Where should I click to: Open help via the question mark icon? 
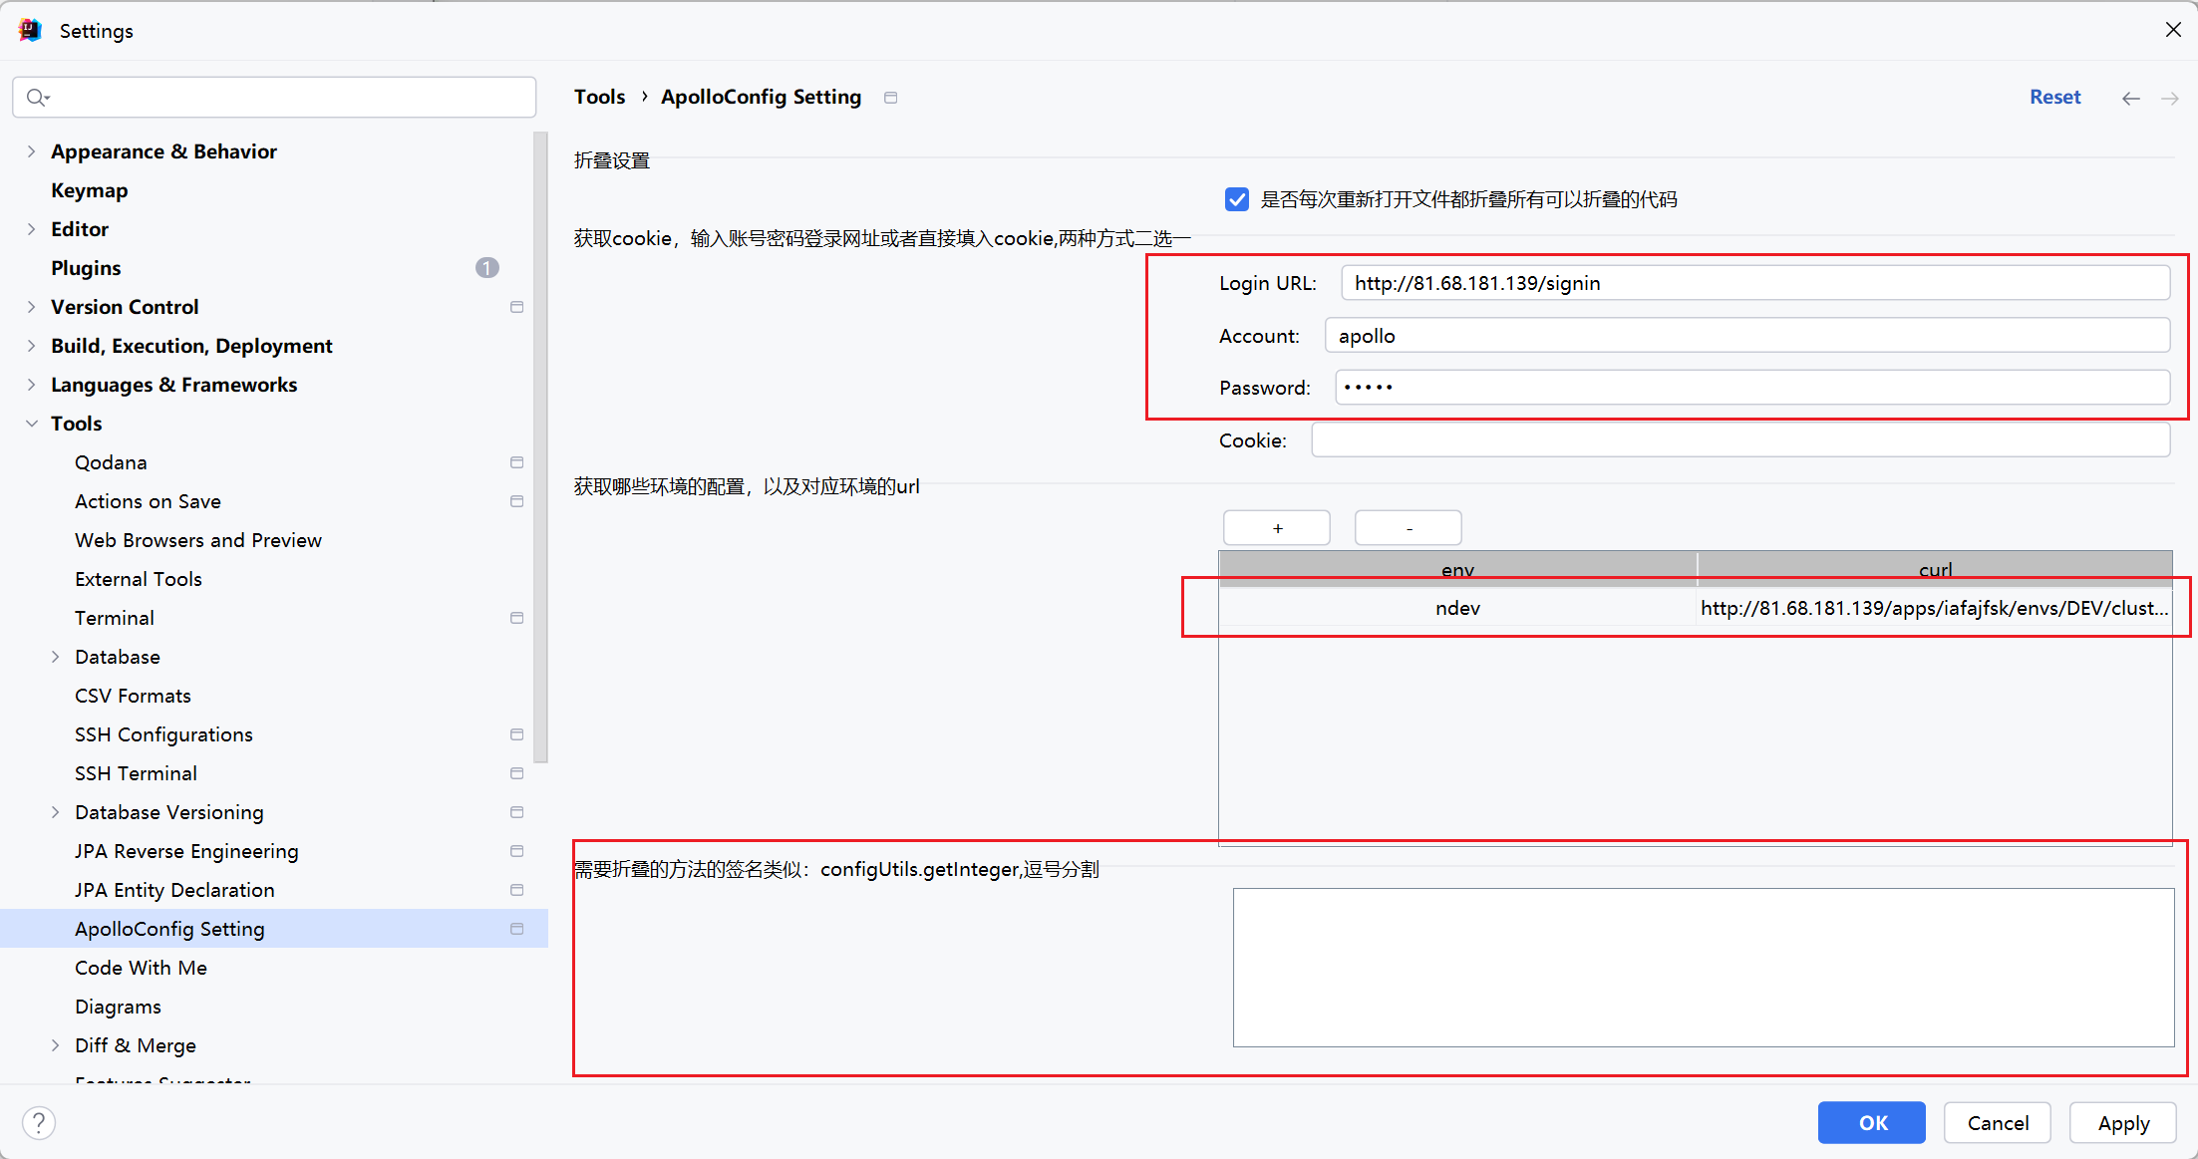pos(39,1123)
